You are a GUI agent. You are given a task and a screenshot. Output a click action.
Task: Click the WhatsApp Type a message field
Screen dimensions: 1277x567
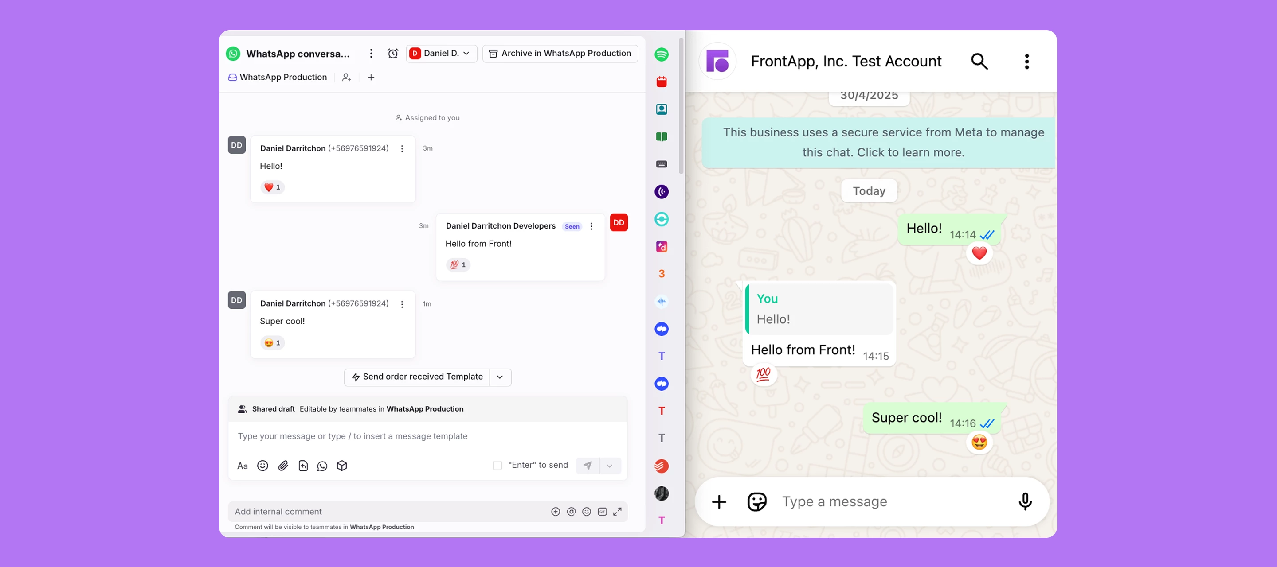892,502
